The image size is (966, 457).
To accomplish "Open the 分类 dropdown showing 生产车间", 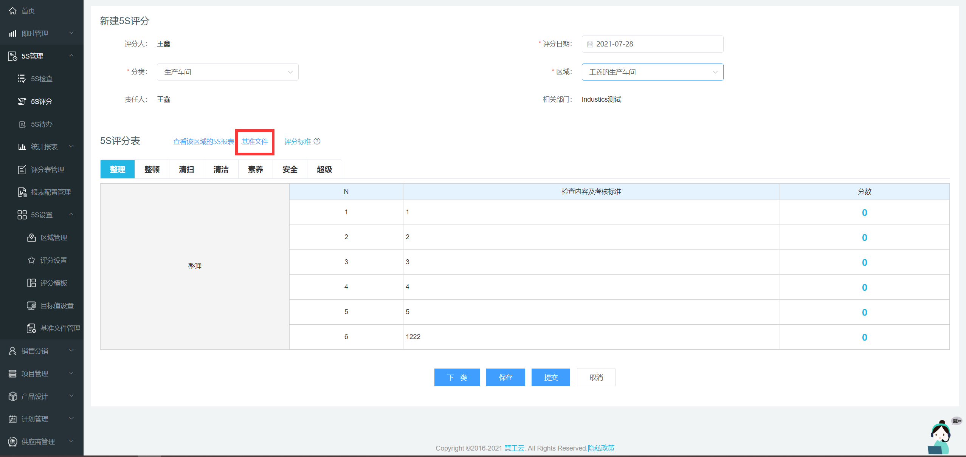I will [x=228, y=72].
